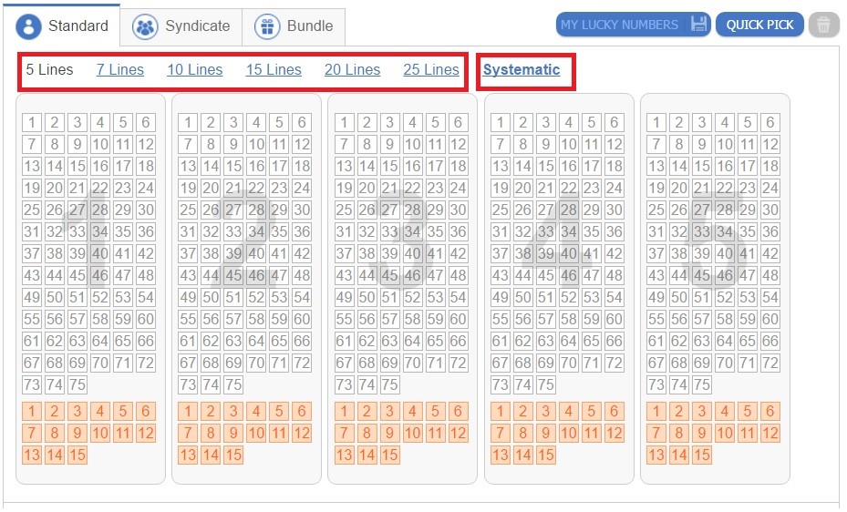Click the Bundle gift box icon
This screenshot has height=512, width=847.
(x=267, y=26)
